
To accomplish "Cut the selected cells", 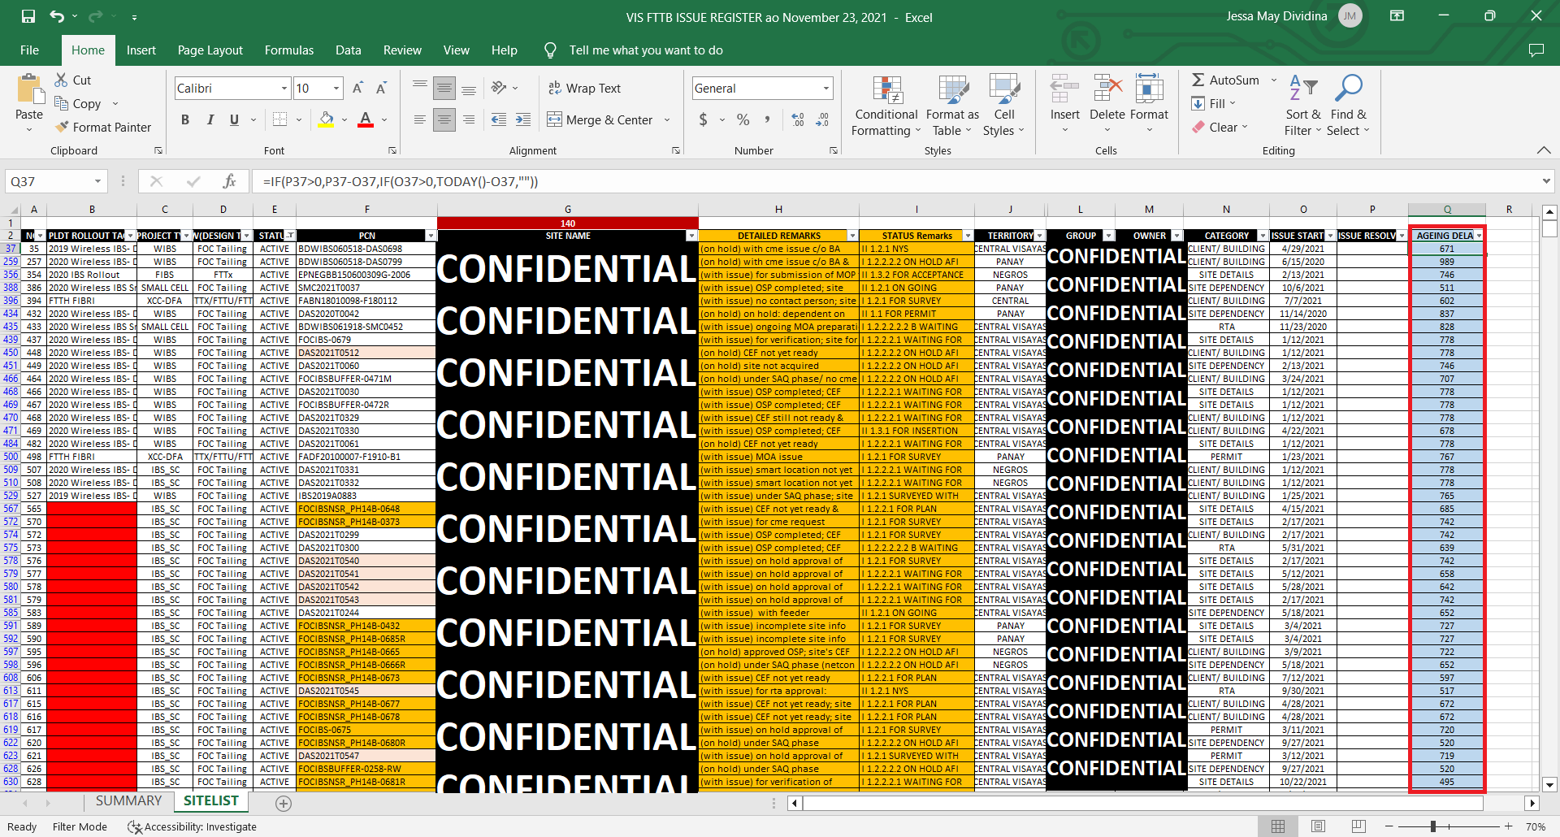I will click(x=73, y=80).
